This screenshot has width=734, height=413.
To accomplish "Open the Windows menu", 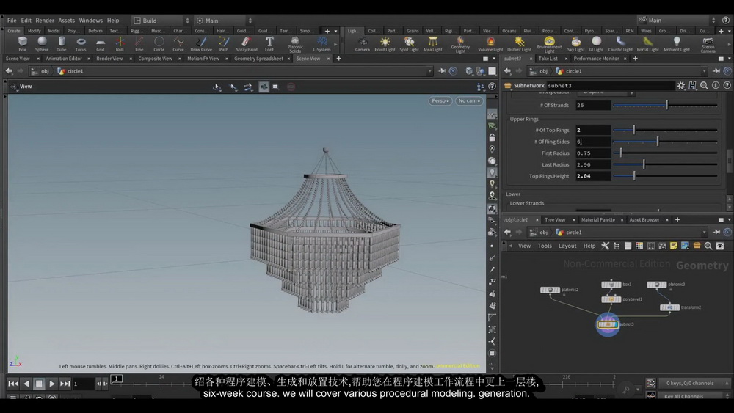I will tap(91, 21).
